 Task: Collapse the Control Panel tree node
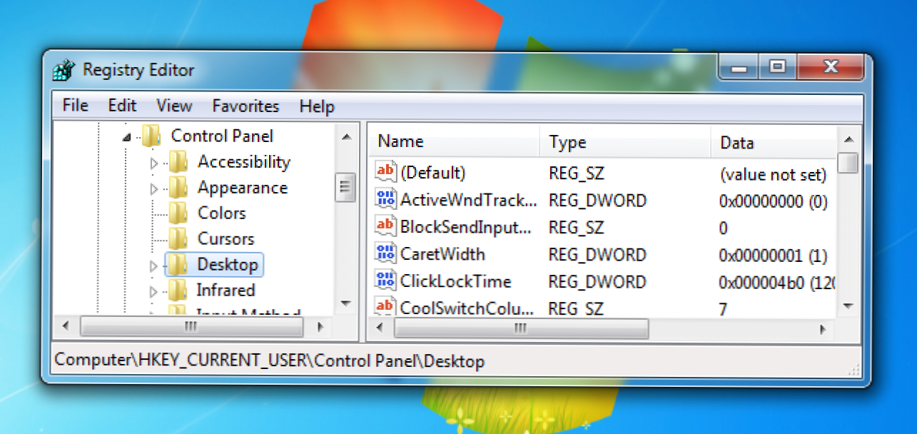point(126,137)
